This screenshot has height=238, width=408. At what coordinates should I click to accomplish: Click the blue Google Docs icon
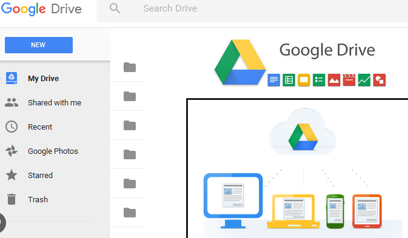(274, 80)
